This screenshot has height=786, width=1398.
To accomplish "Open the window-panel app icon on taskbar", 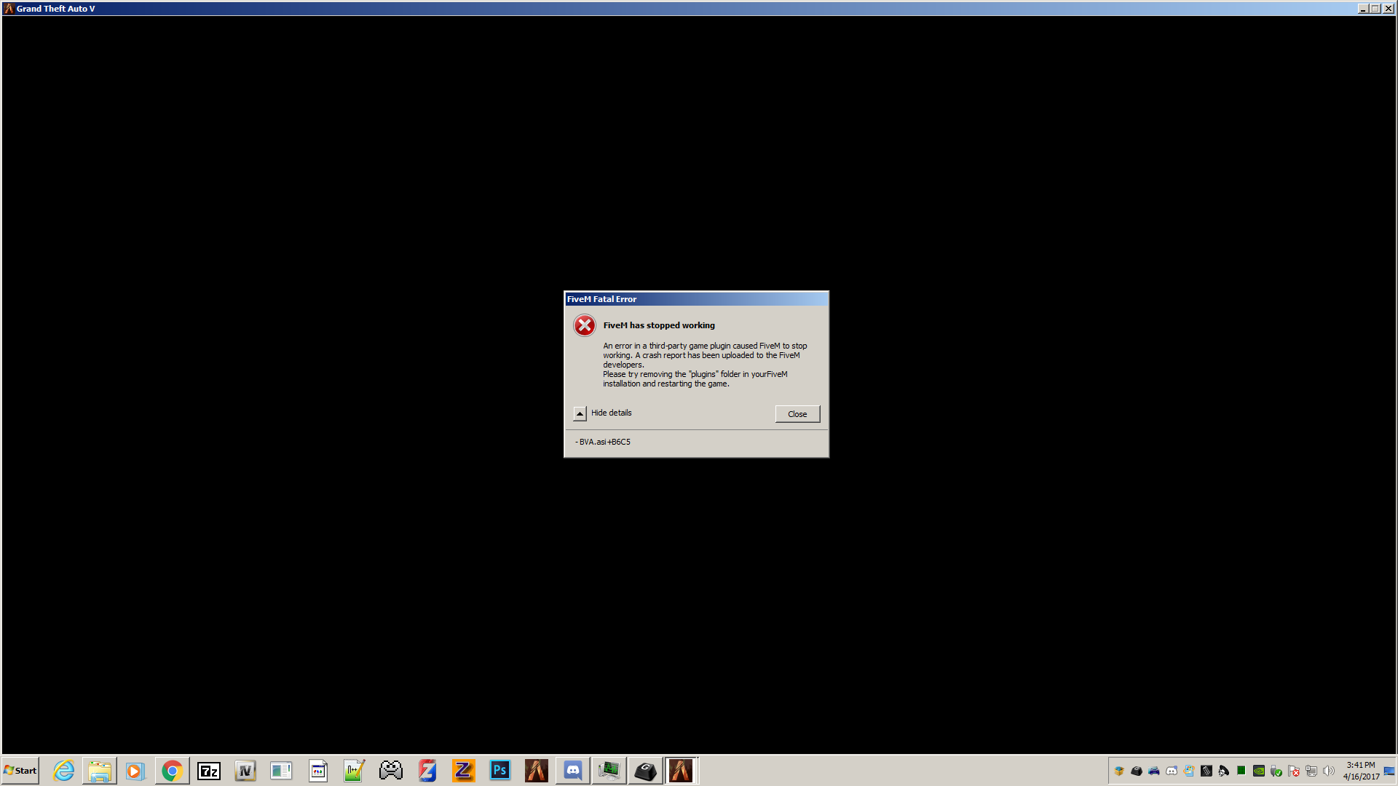I will pyautogui.click(x=281, y=771).
